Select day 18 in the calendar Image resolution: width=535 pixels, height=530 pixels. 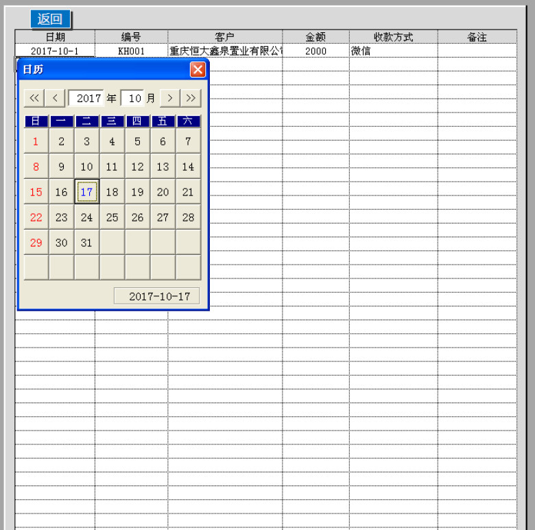coord(112,192)
